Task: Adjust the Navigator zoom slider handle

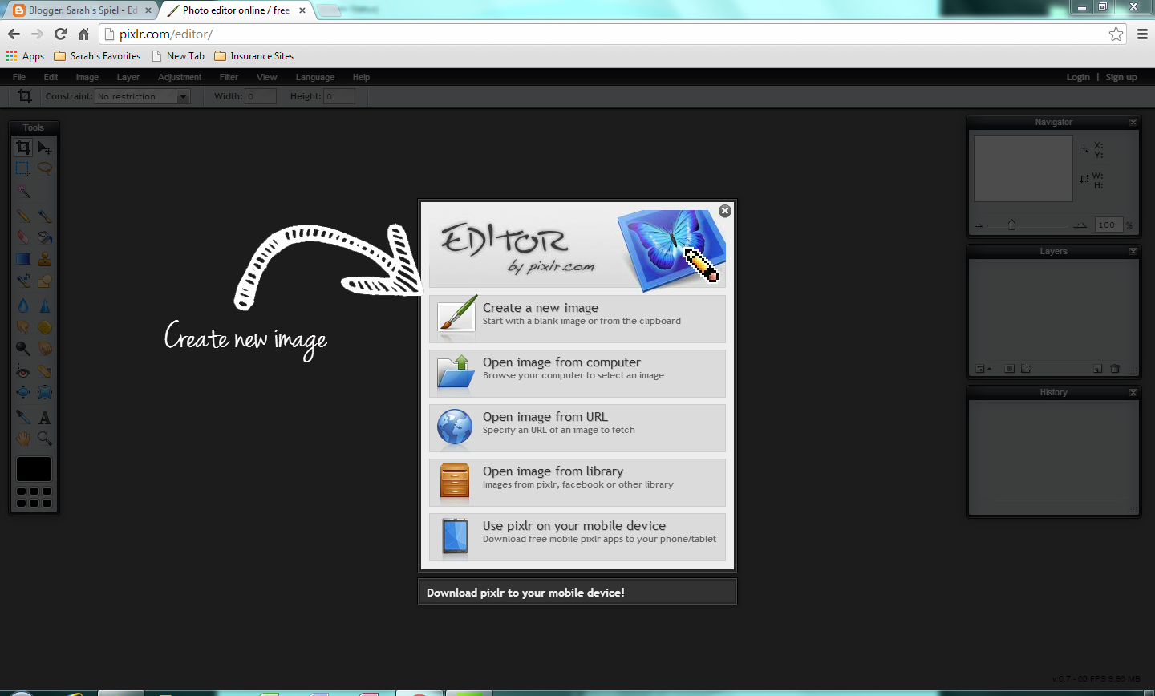Action: tap(1011, 225)
